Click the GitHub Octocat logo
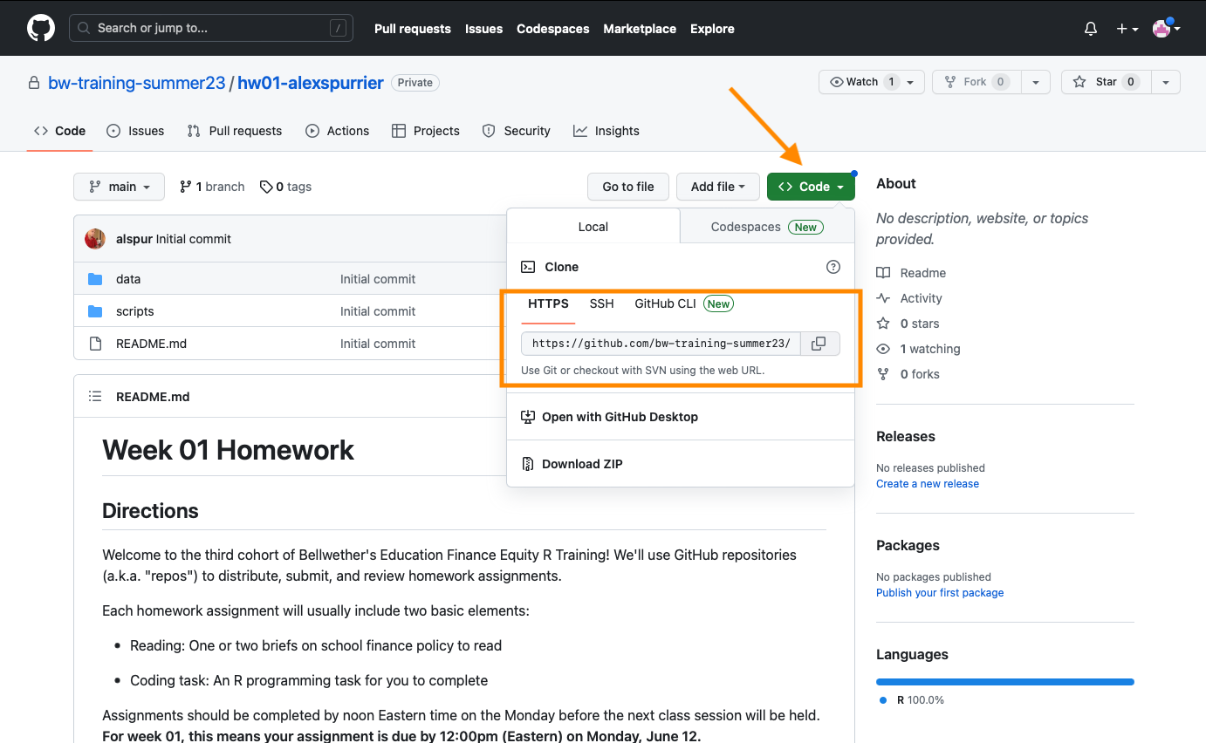Image resolution: width=1206 pixels, height=743 pixels. [x=41, y=28]
